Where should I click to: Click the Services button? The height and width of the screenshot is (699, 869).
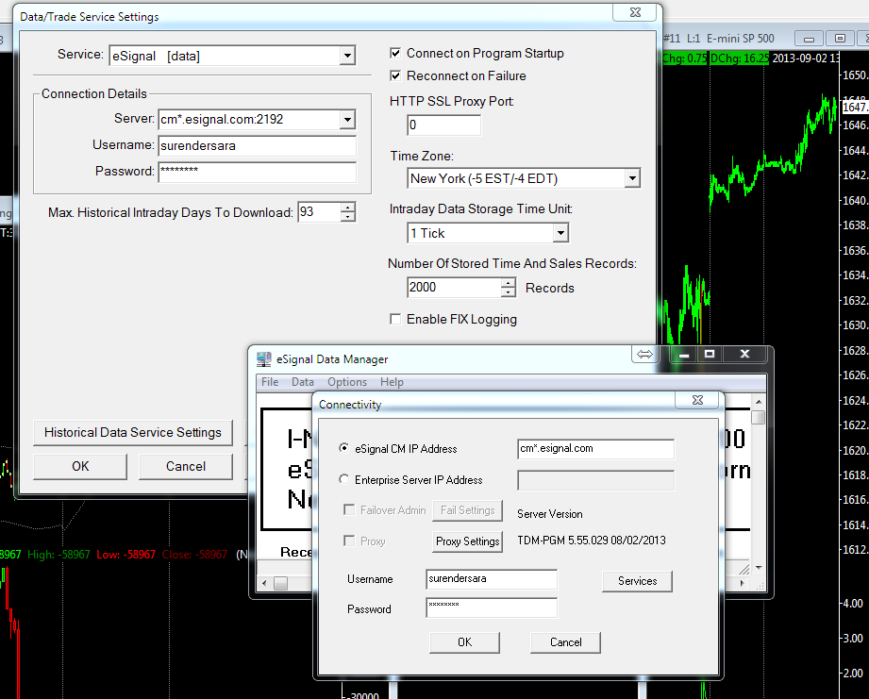pyautogui.click(x=637, y=581)
